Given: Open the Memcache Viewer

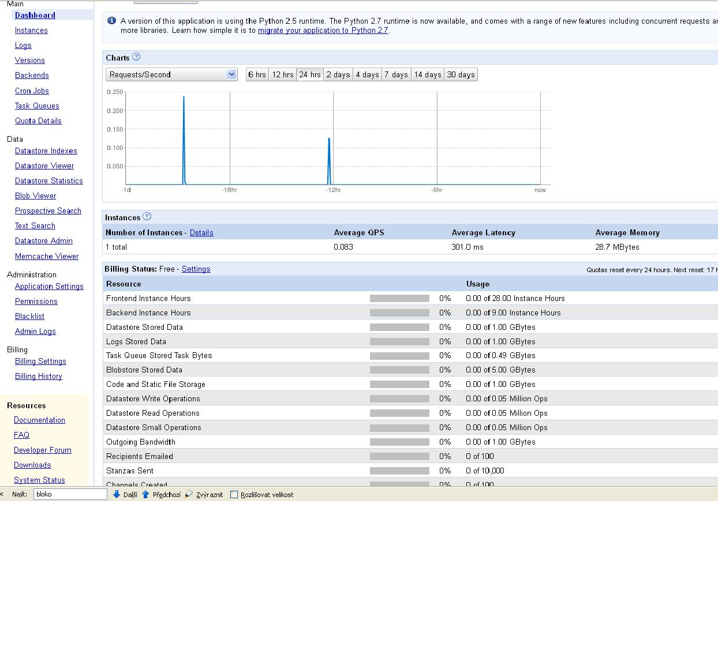Looking at the screenshot, I should (x=47, y=256).
